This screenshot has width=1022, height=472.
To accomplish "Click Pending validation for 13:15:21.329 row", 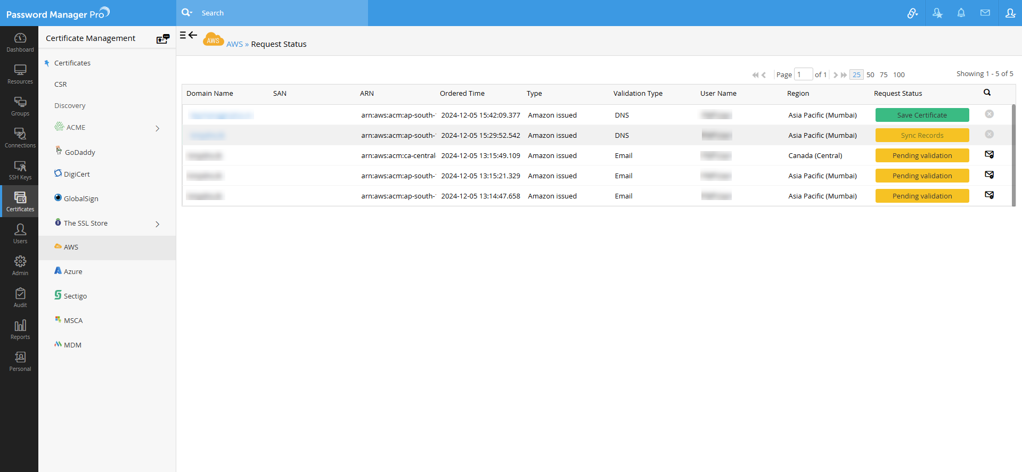I will click(x=922, y=176).
